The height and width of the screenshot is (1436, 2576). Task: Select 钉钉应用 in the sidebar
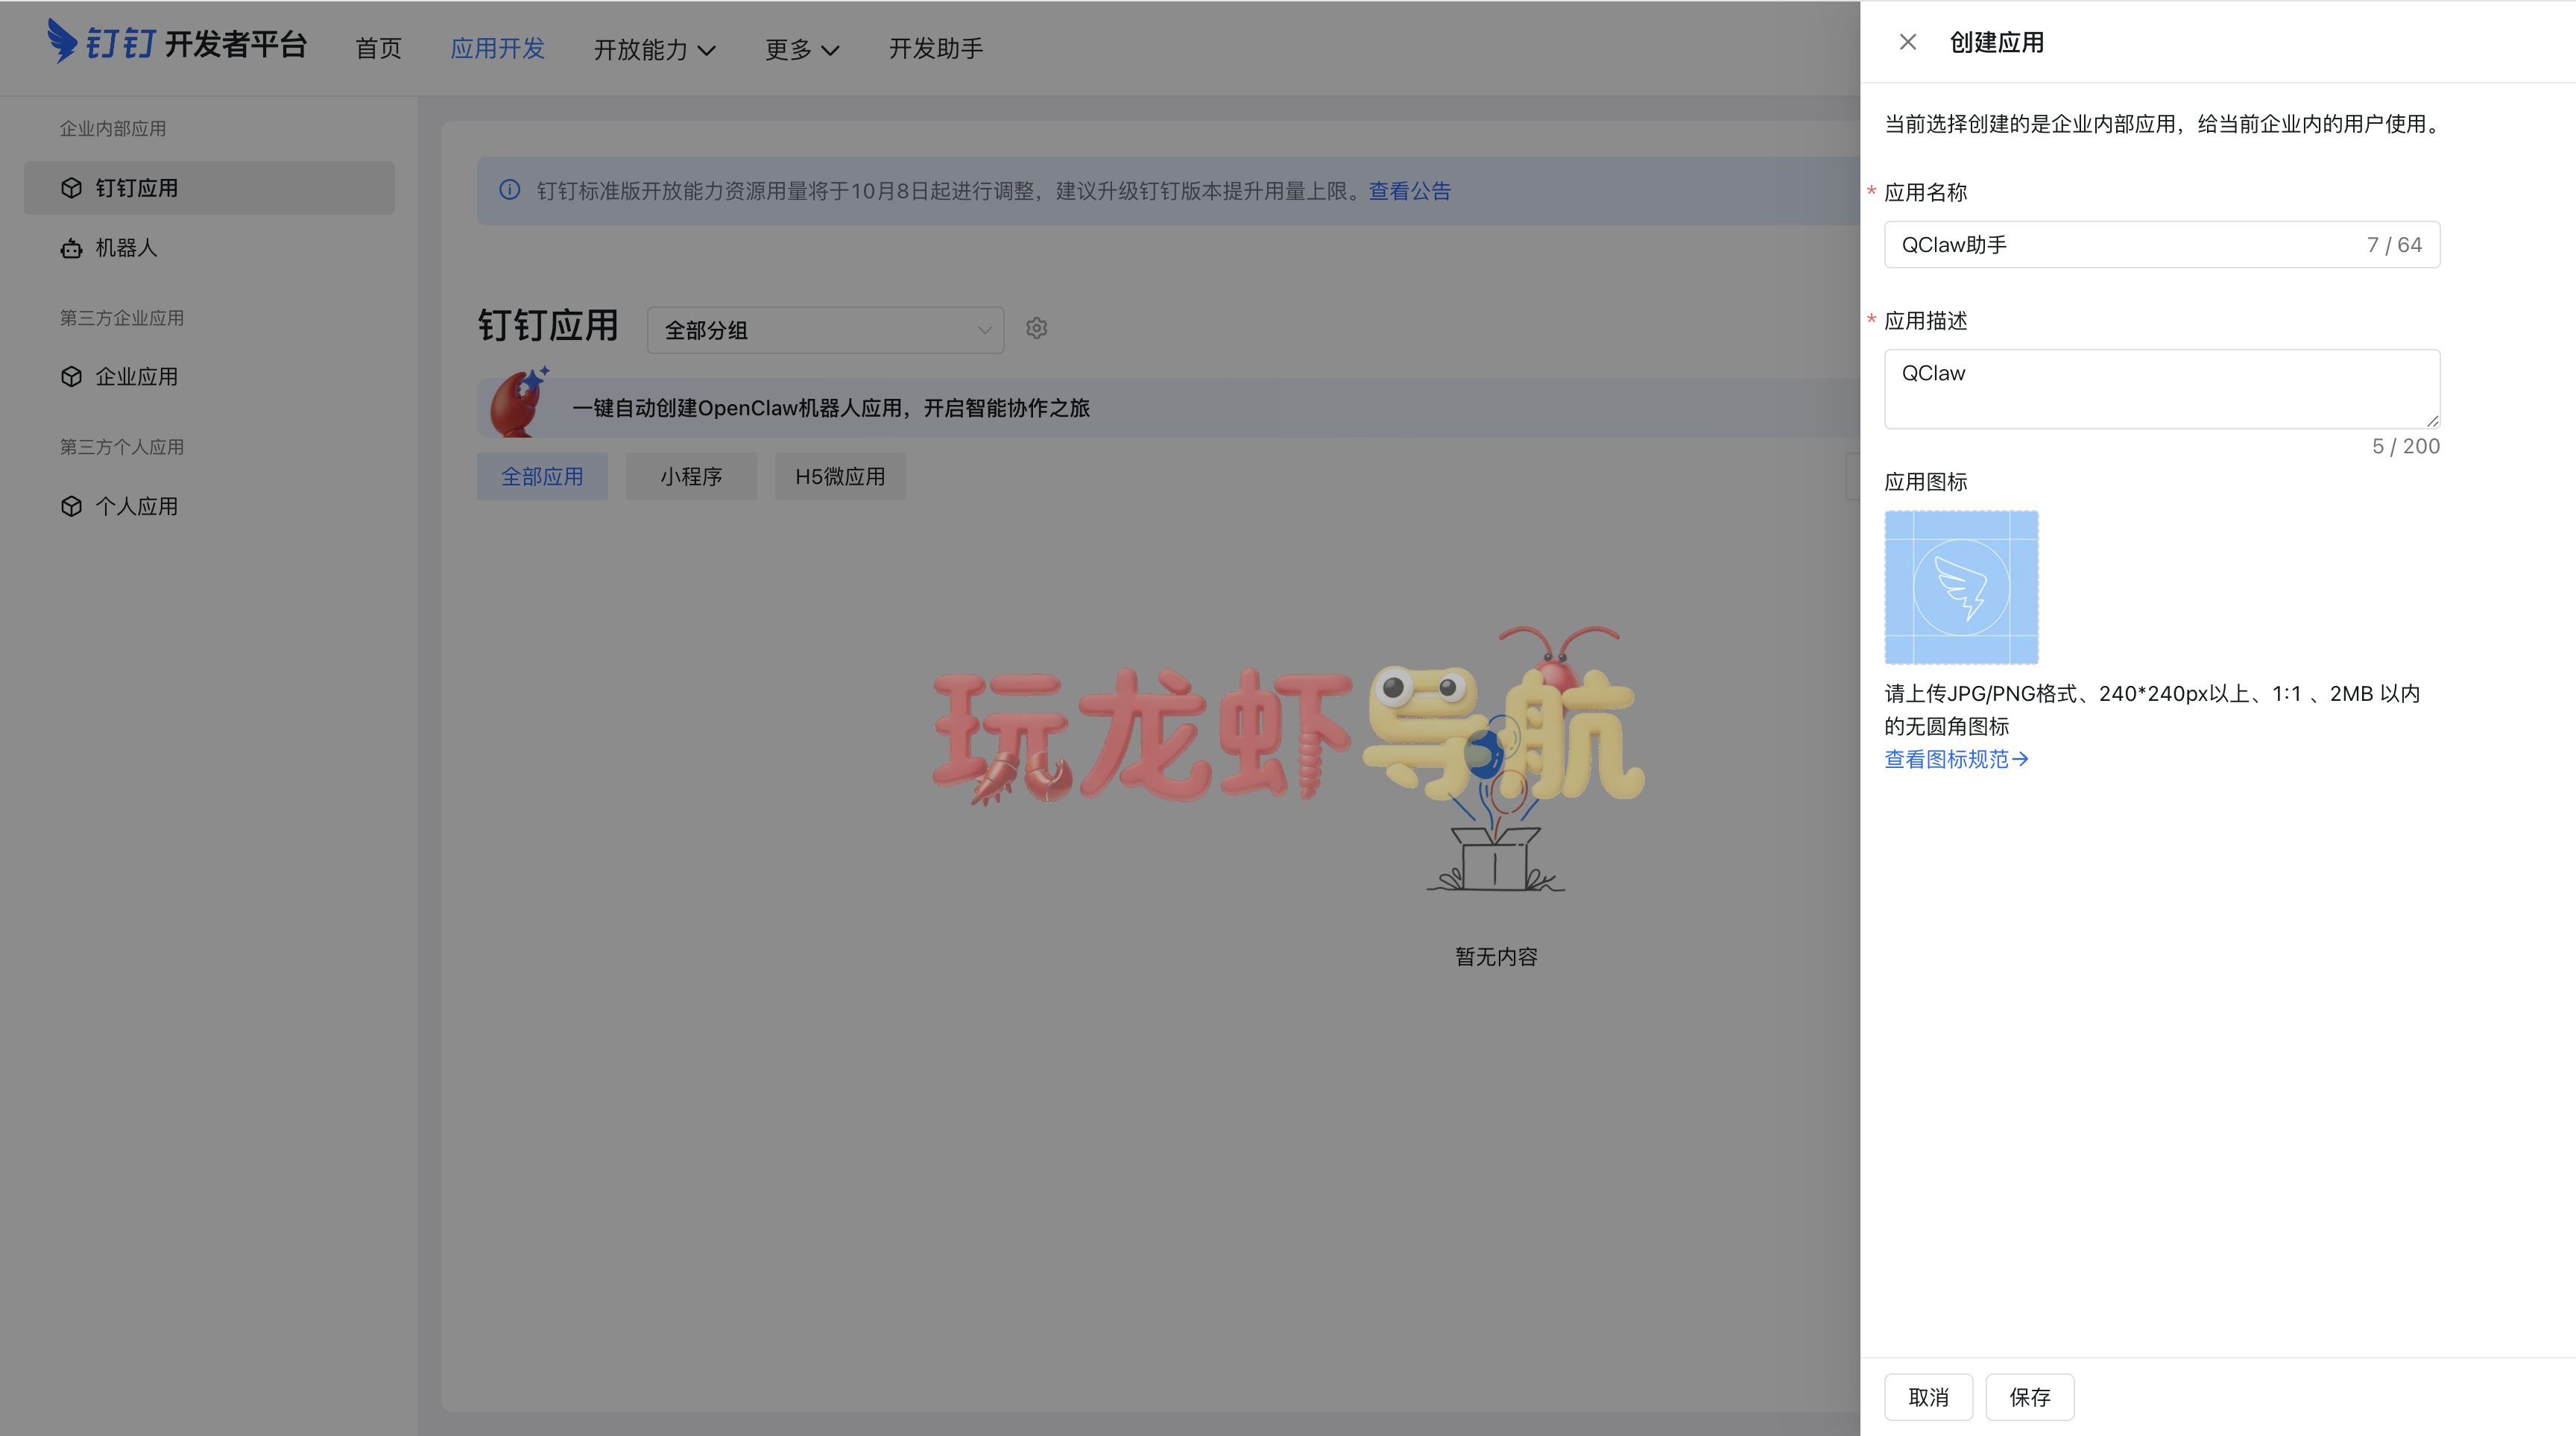209,188
